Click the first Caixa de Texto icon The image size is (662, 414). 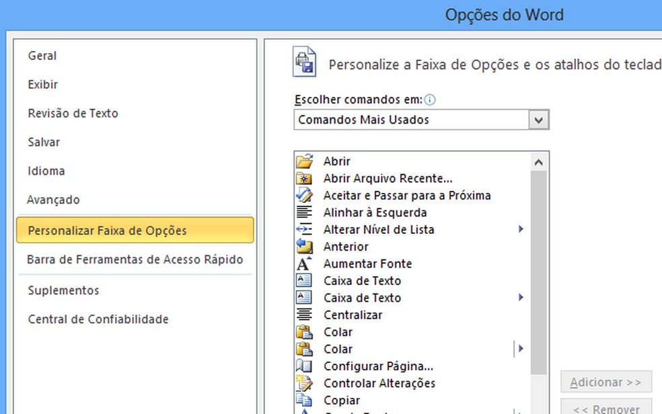click(x=304, y=280)
